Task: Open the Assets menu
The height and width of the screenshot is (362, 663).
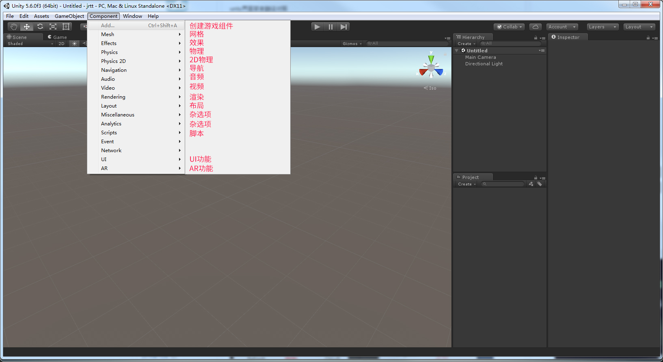Action: click(x=41, y=16)
